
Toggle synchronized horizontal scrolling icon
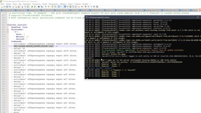click(x=55, y=7)
